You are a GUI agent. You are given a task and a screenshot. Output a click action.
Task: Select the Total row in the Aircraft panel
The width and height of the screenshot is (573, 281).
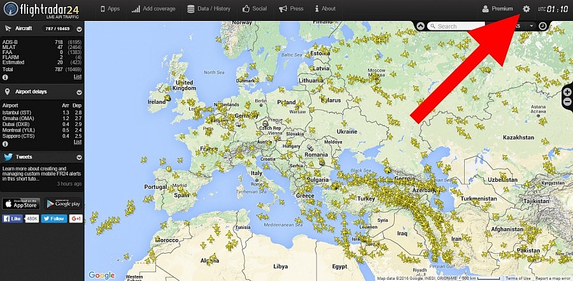coord(41,69)
